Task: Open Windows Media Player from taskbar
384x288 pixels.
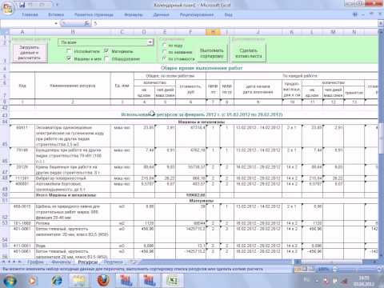Action: pos(33,281)
